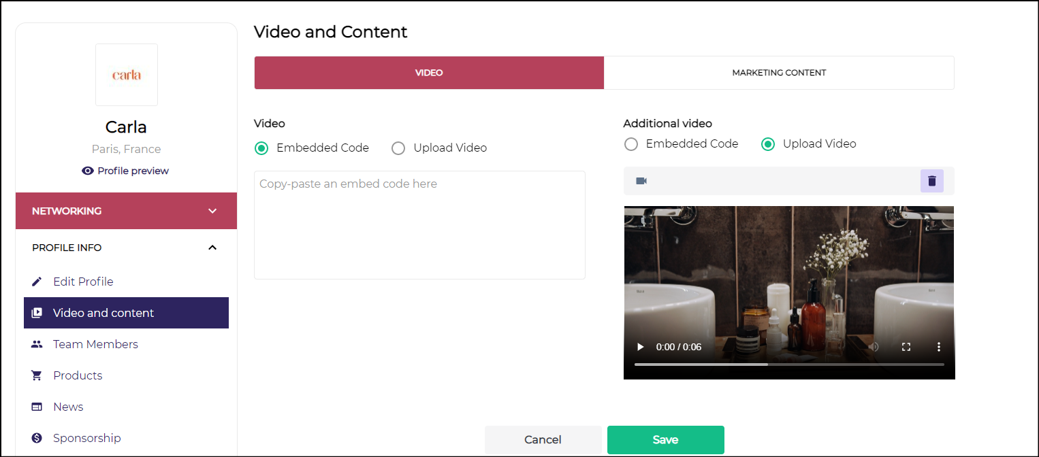Select Upload Video radio under Video
1039x457 pixels.
pyautogui.click(x=398, y=148)
